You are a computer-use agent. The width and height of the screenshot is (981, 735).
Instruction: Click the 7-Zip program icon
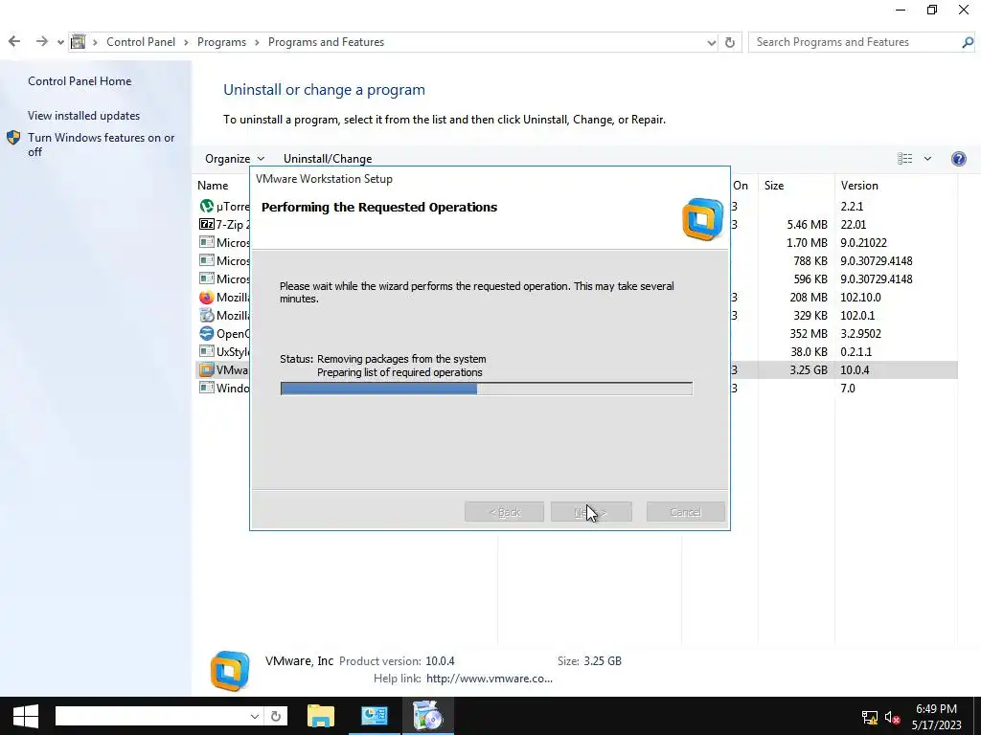207,224
